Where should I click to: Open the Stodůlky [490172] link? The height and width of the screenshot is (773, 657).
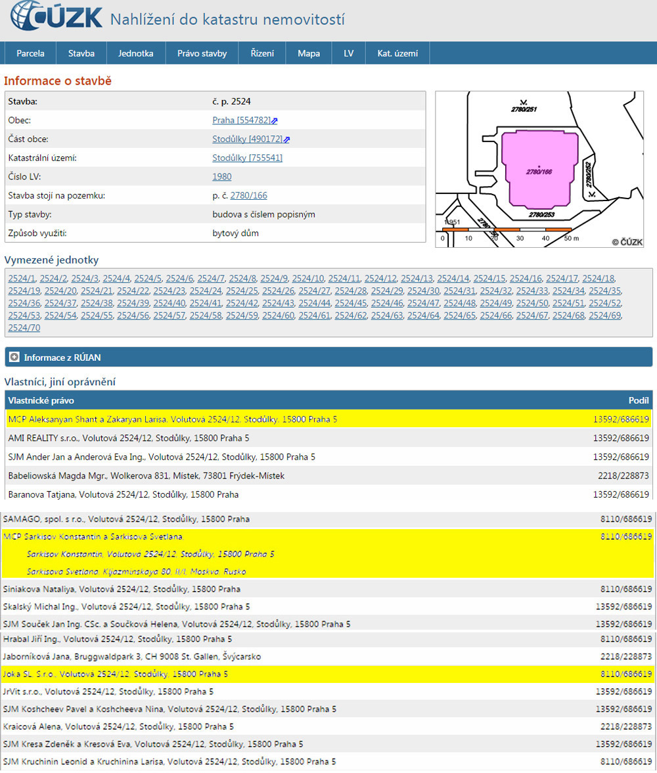tap(248, 139)
